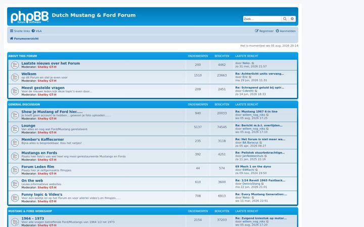Open Re: Achterlicht units vervang... post

pyautogui.click(x=259, y=74)
